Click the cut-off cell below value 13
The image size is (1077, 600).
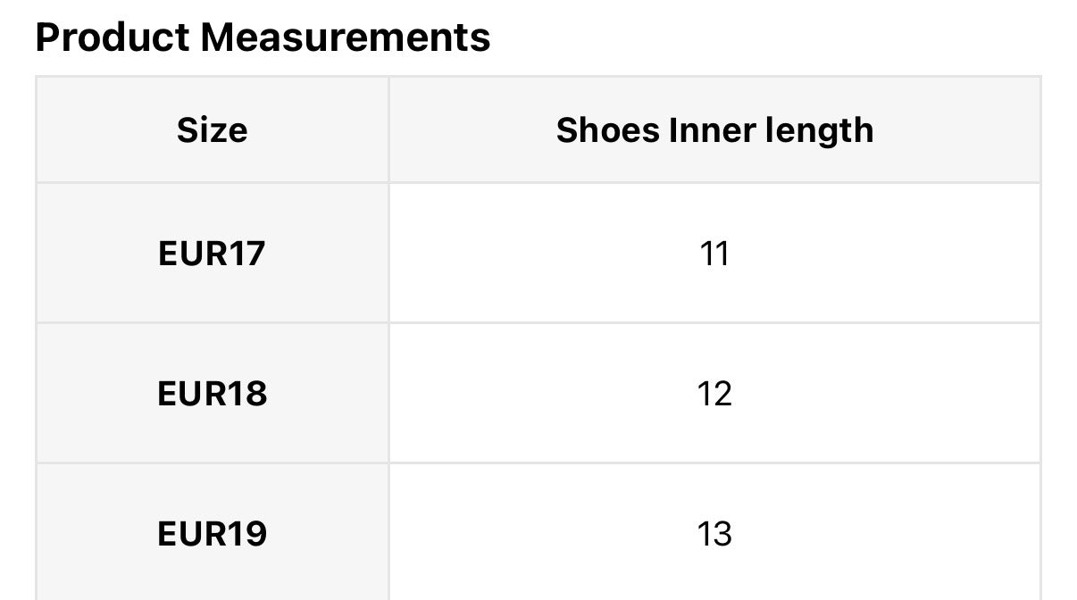714,595
